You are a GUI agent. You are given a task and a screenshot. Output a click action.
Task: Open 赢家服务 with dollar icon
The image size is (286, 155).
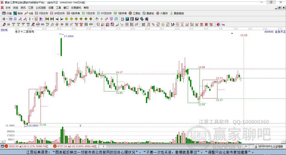click(x=177, y=13)
